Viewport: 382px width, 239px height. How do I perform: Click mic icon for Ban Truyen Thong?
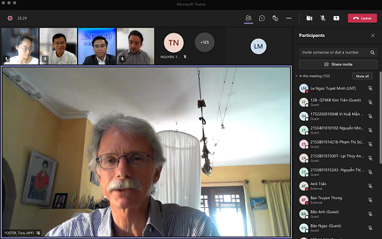(x=371, y=200)
